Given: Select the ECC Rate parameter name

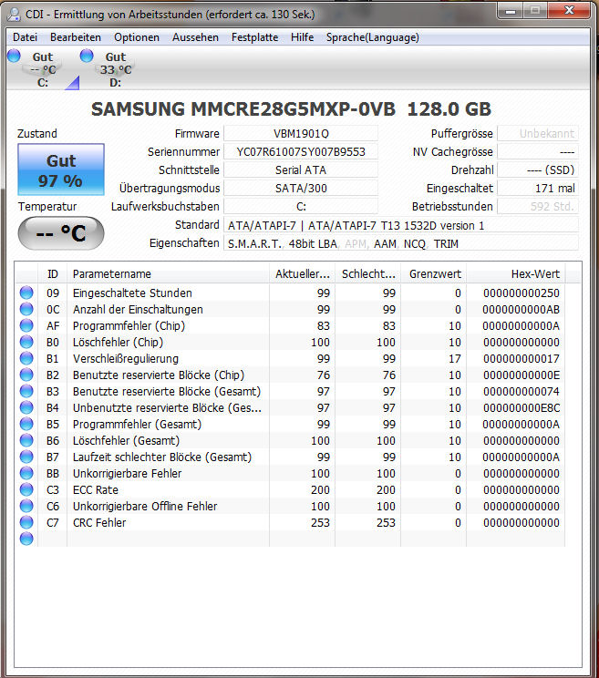Looking at the screenshot, I should (x=96, y=490).
